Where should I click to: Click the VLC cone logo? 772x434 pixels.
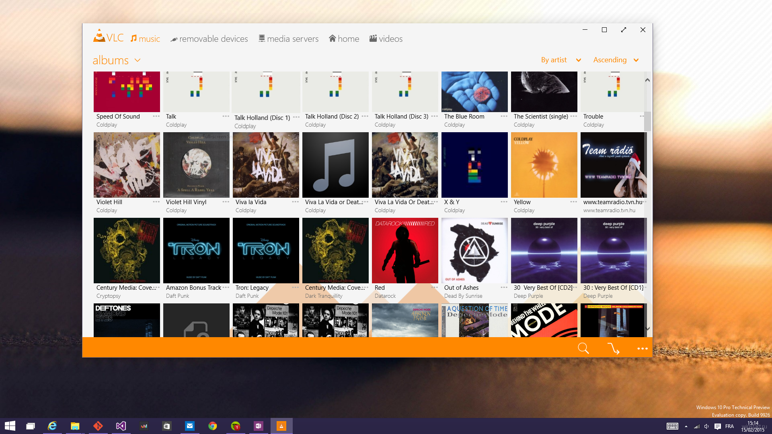click(x=99, y=36)
